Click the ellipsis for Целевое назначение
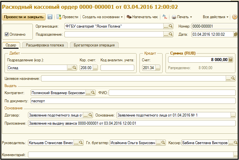This screenshot has width=239, height=160. (x=228, y=79)
